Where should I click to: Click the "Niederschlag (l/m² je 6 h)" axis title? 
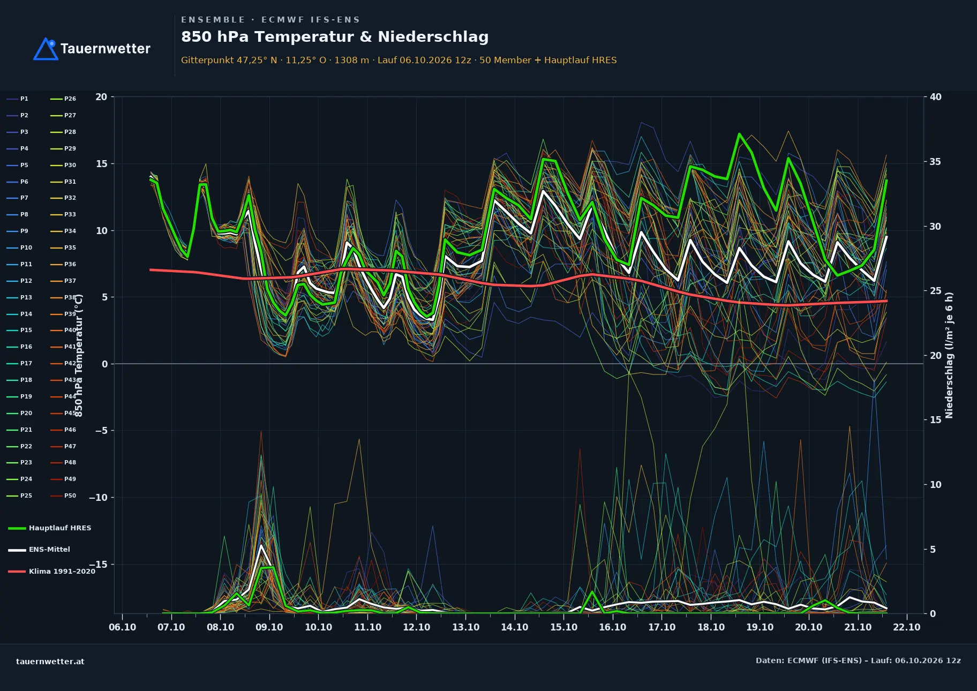(950, 355)
